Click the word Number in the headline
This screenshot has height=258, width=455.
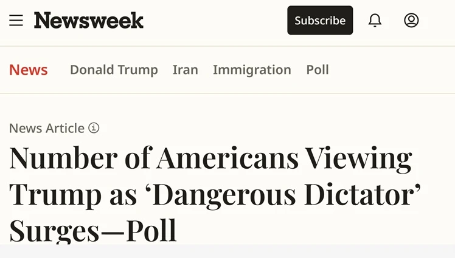point(63,158)
